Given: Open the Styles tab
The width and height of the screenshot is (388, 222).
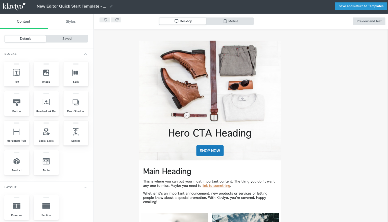Looking at the screenshot, I should coord(71,21).
